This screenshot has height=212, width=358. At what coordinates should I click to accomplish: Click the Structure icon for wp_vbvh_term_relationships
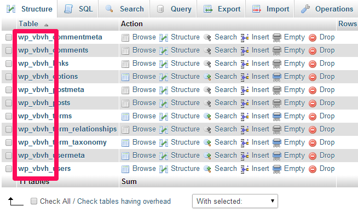point(164,129)
